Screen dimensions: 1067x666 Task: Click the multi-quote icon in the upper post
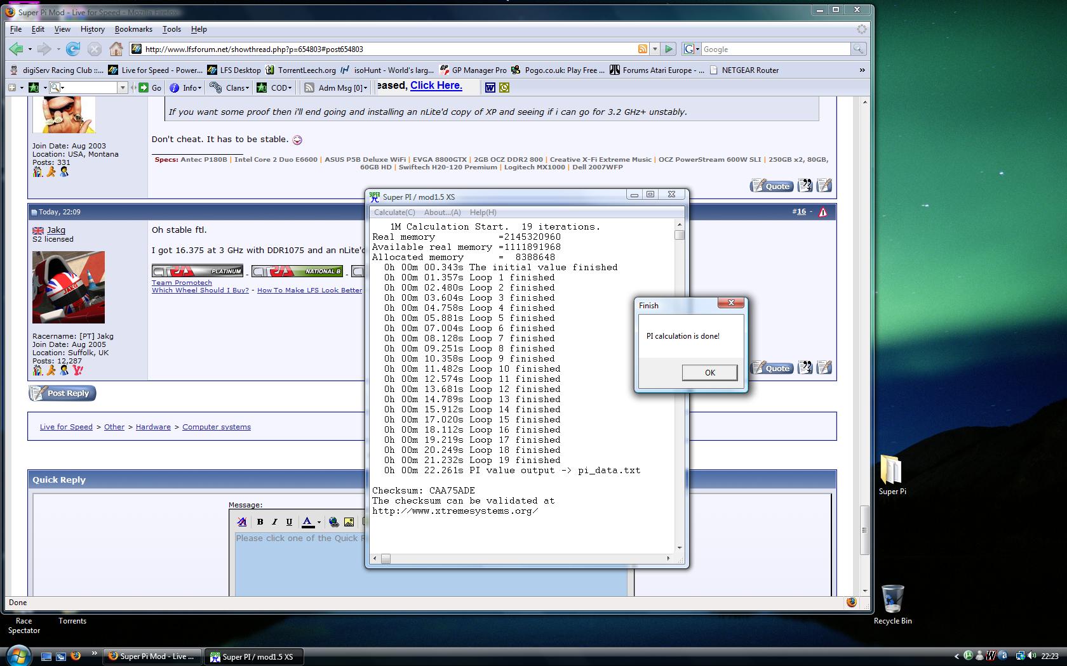(805, 185)
